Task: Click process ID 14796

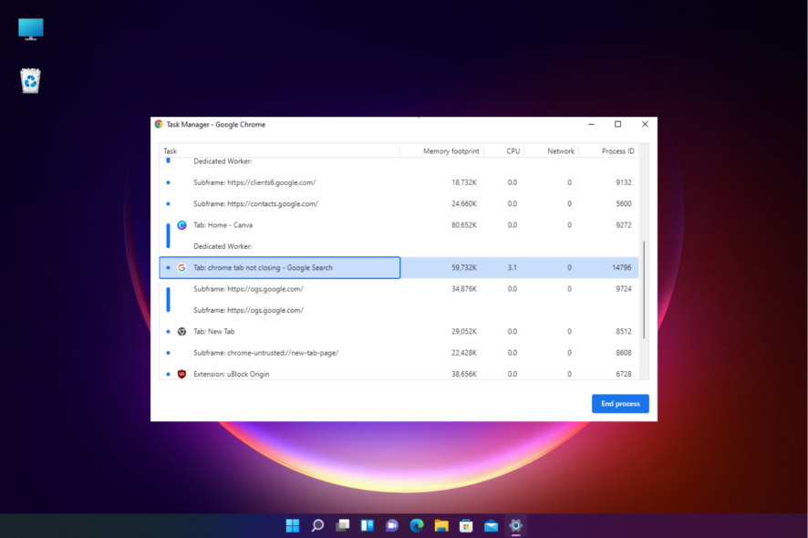Action: 621,267
